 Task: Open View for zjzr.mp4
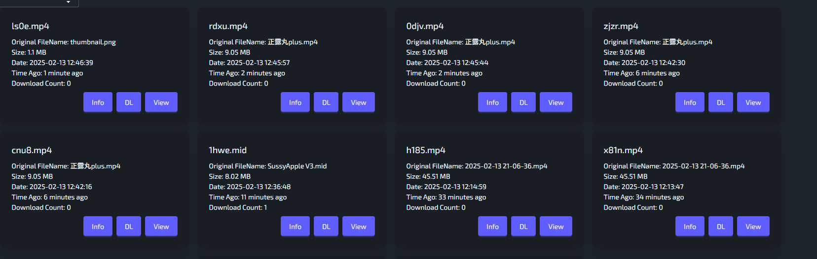[x=753, y=102]
